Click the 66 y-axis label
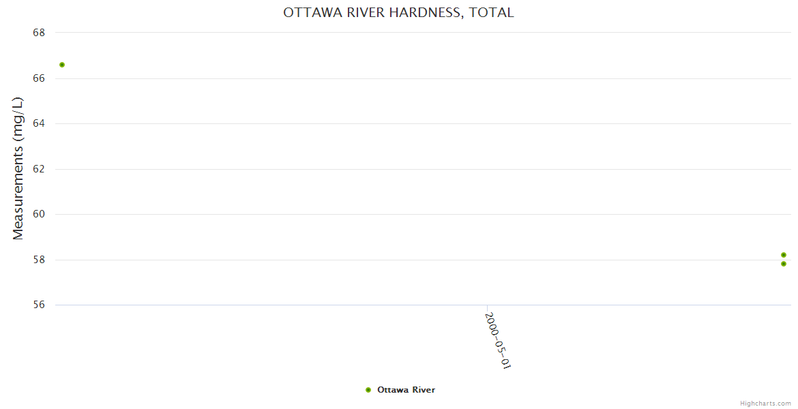798x409 pixels. 39,78
